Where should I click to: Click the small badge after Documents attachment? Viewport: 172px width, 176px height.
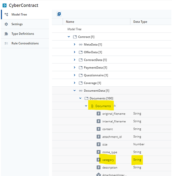(x=115, y=106)
